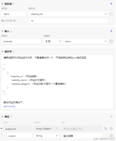Open the String type dropdown
The width and height of the screenshot is (116, 141).
click(47, 136)
